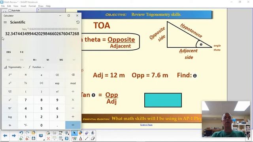The width and height of the screenshot is (253, 142).
Task: Select the Eraser tool
Action: point(93,138)
